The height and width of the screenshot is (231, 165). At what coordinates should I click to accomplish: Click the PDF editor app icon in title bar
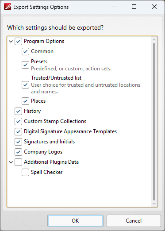pyautogui.click(x=8, y=7)
